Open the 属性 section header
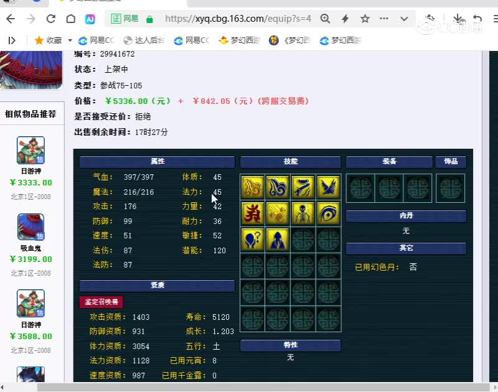Viewport: 498px width, 392px height. (157, 161)
